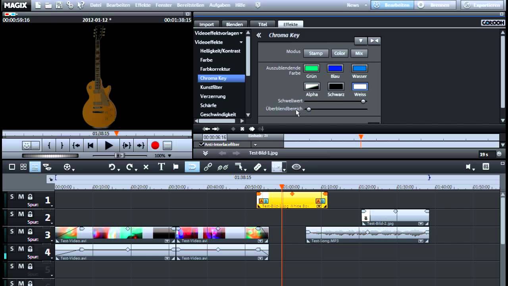Lock track 2 with the padlock
This screenshot has width=508, height=286.
click(30, 214)
